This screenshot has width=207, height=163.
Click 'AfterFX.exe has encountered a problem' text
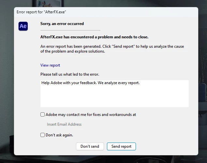[x=95, y=37]
